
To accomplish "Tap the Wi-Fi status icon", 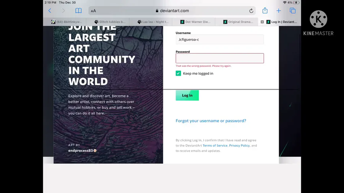I will click(x=285, y=3).
